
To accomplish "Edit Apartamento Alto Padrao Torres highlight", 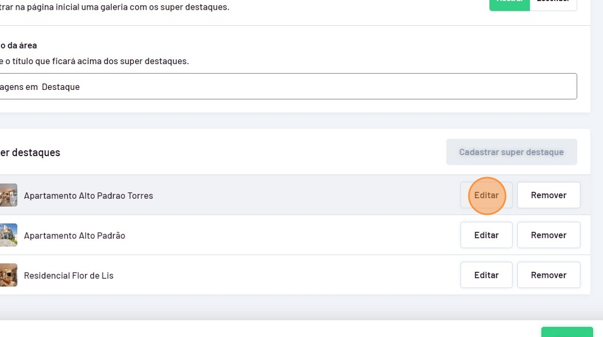I will pos(486,195).
